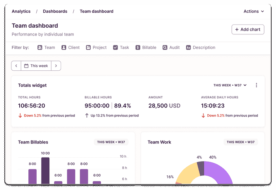Open the Actions dropdown
The width and height of the screenshot is (276, 190).
(x=254, y=11)
